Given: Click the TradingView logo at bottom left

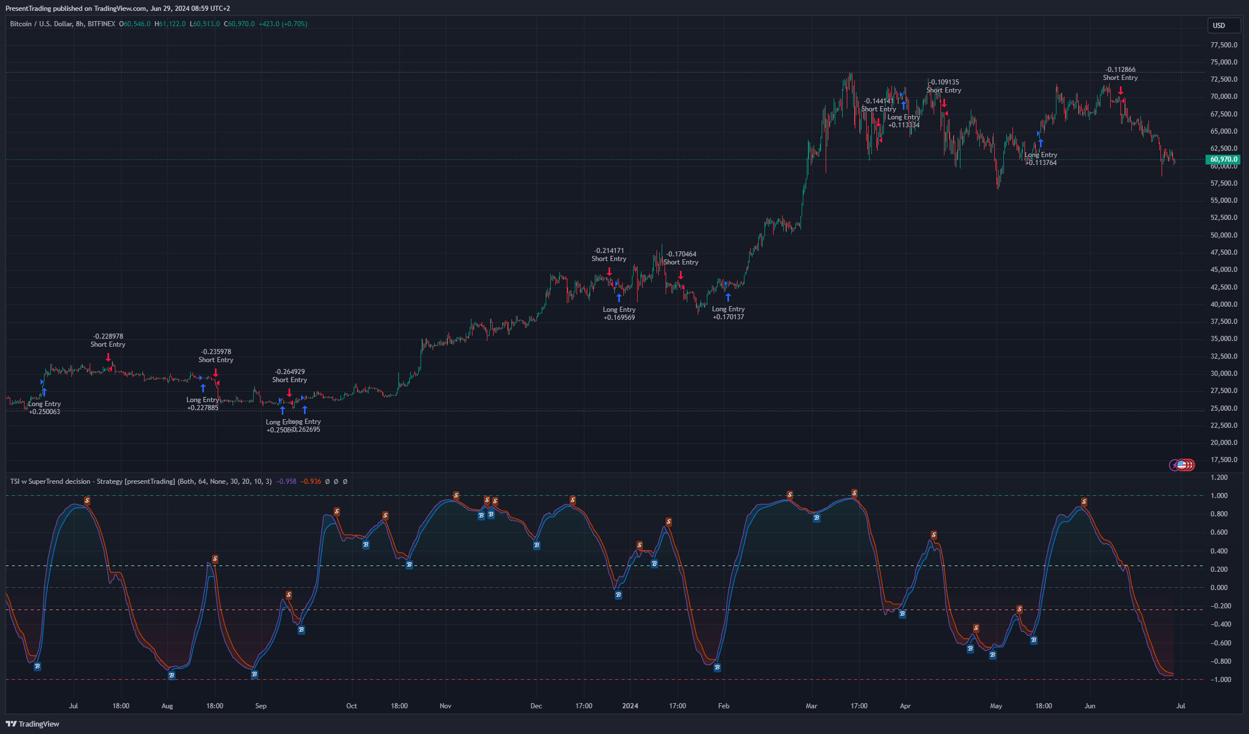Looking at the screenshot, I should click(33, 724).
